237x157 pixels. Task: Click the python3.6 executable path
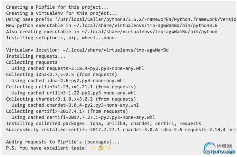pyautogui.click(x=146, y=25)
